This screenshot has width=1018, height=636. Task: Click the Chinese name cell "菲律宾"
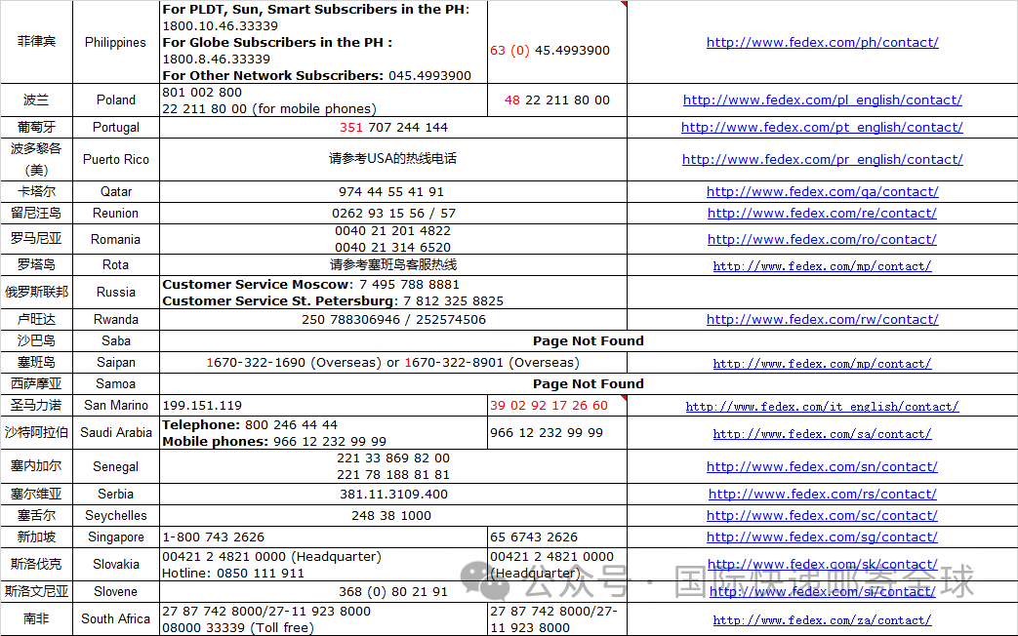(36, 42)
